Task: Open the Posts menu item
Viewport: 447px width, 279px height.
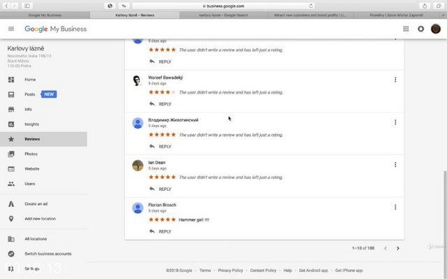Action: (x=30, y=94)
